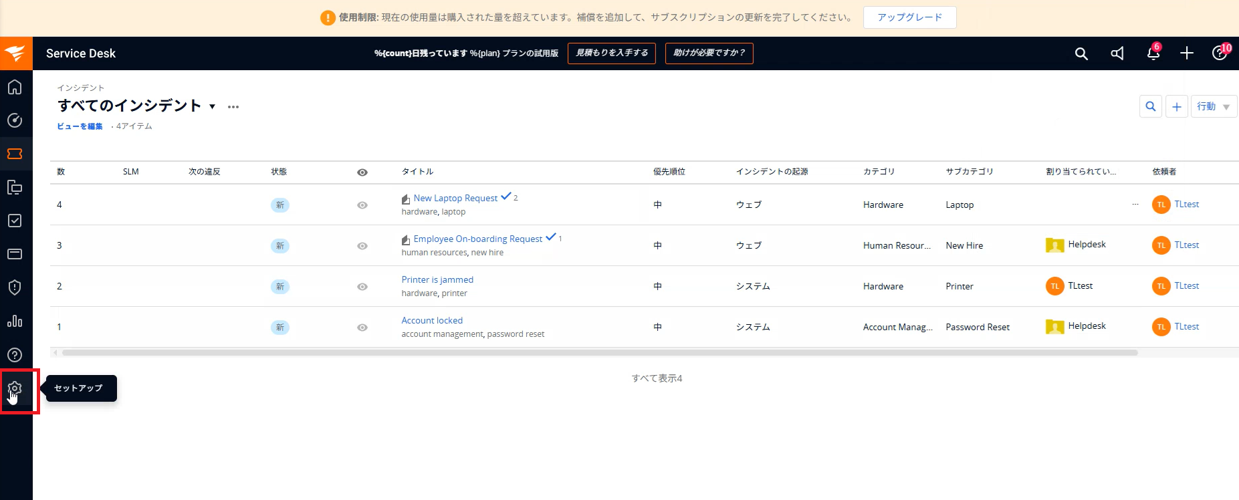Click the アップグレード button
This screenshot has width=1239, height=500.
pyautogui.click(x=910, y=17)
